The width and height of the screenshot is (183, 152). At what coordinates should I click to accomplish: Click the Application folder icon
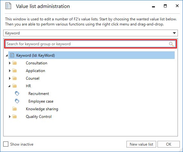click(x=15, y=71)
